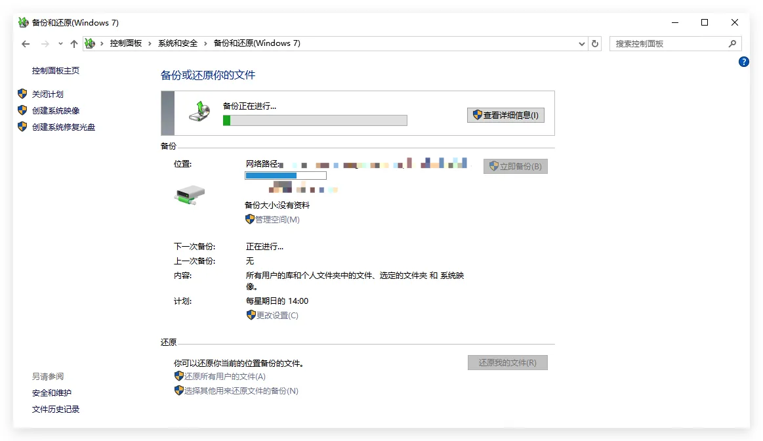
Task: Expand the chevron after 控制面板 breadcrumb
Action: click(x=150, y=44)
